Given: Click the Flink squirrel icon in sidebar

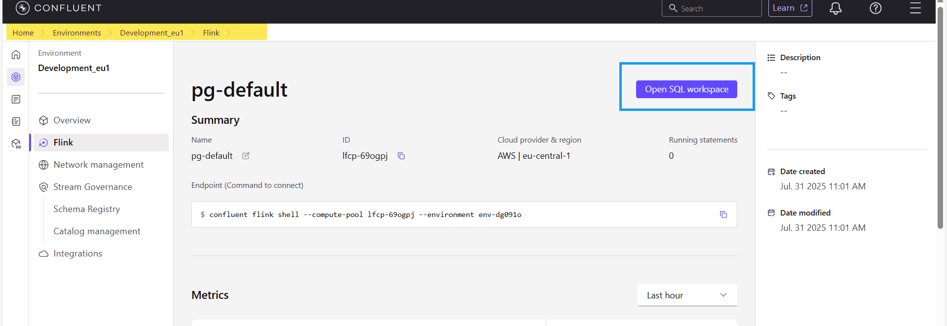Looking at the screenshot, I should (x=43, y=143).
